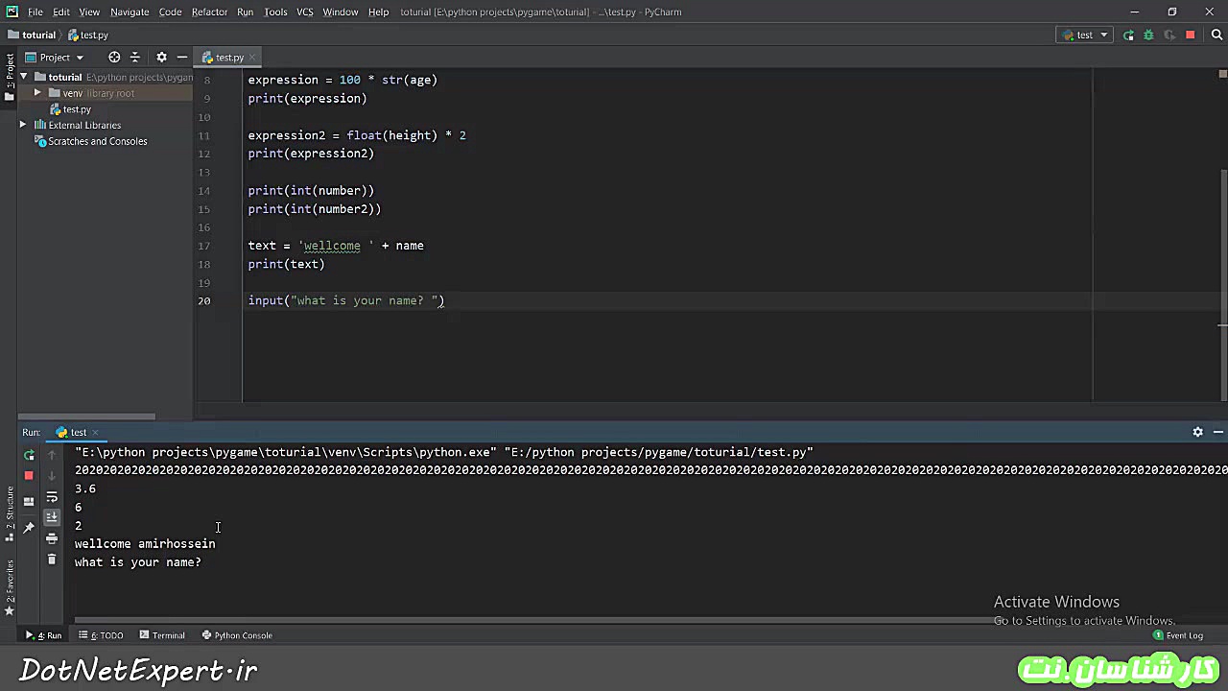Image resolution: width=1228 pixels, height=691 pixels.
Task: Open the Event Log in status bar
Action: (x=1178, y=635)
